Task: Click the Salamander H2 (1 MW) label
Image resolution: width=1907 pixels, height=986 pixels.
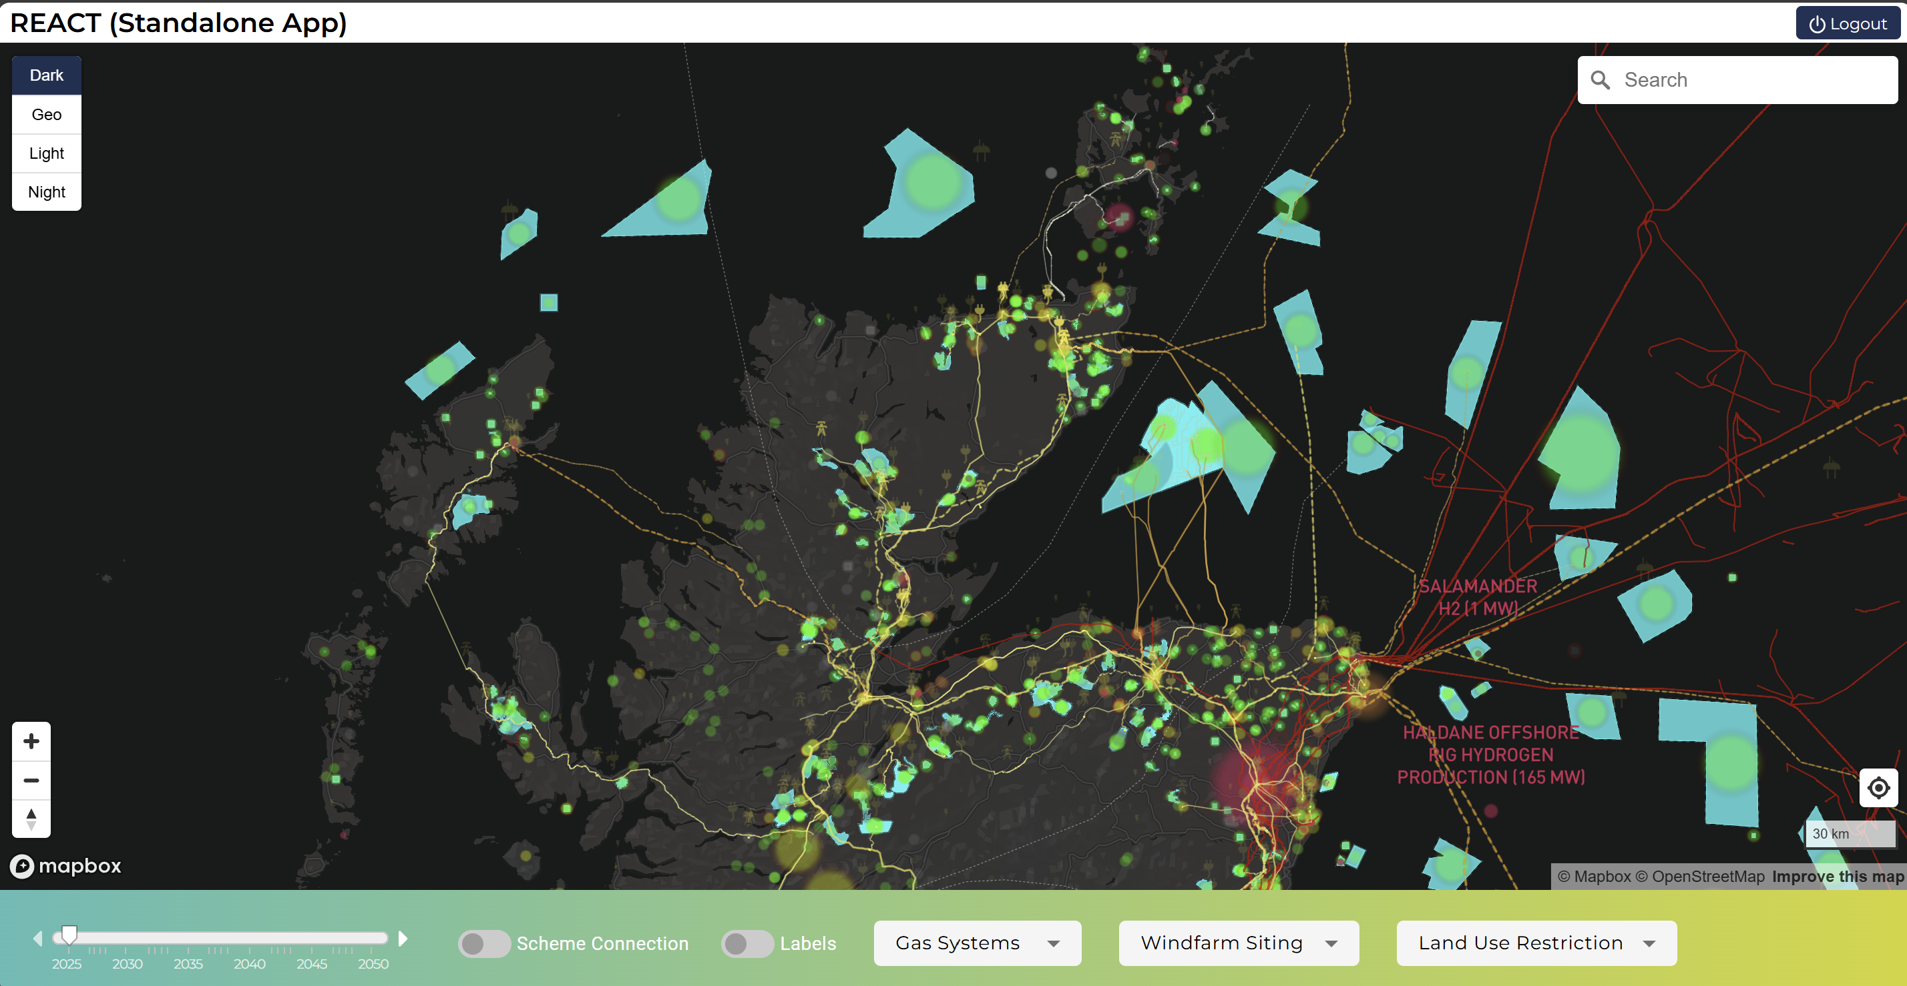Action: click(1478, 597)
